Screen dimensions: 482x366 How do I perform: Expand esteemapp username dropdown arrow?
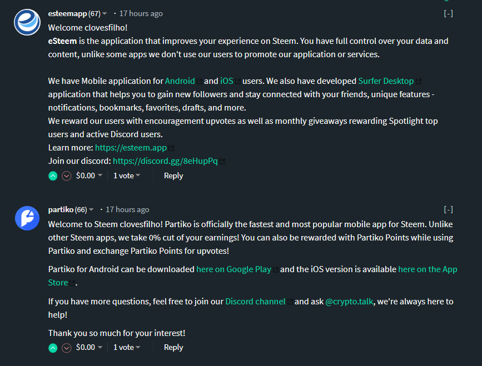105,13
